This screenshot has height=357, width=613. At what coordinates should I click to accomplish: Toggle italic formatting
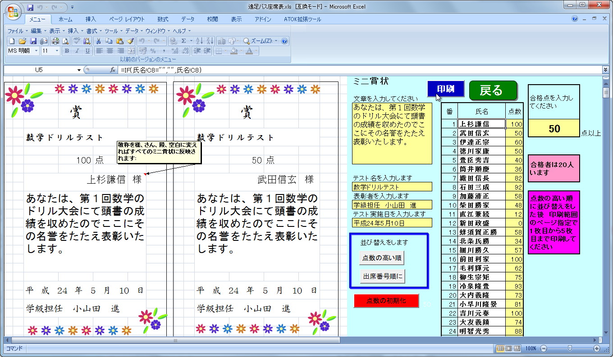(77, 51)
